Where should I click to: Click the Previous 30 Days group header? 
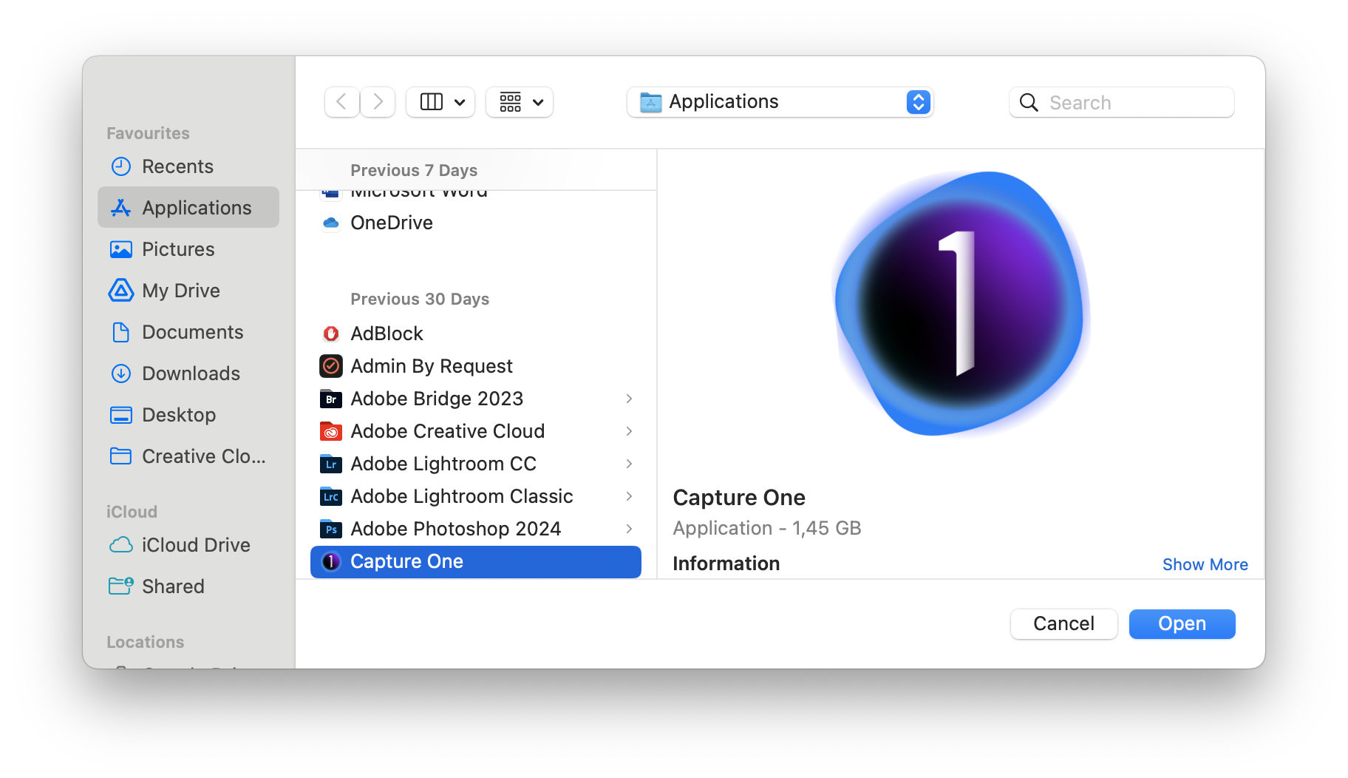pos(420,299)
